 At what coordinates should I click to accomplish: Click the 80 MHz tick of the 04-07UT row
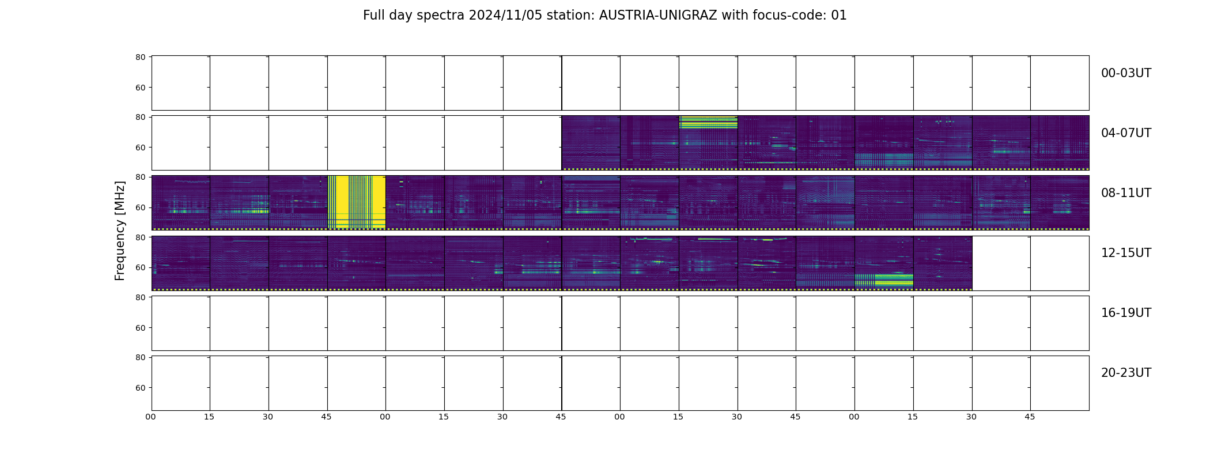pyautogui.click(x=140, y=117)
